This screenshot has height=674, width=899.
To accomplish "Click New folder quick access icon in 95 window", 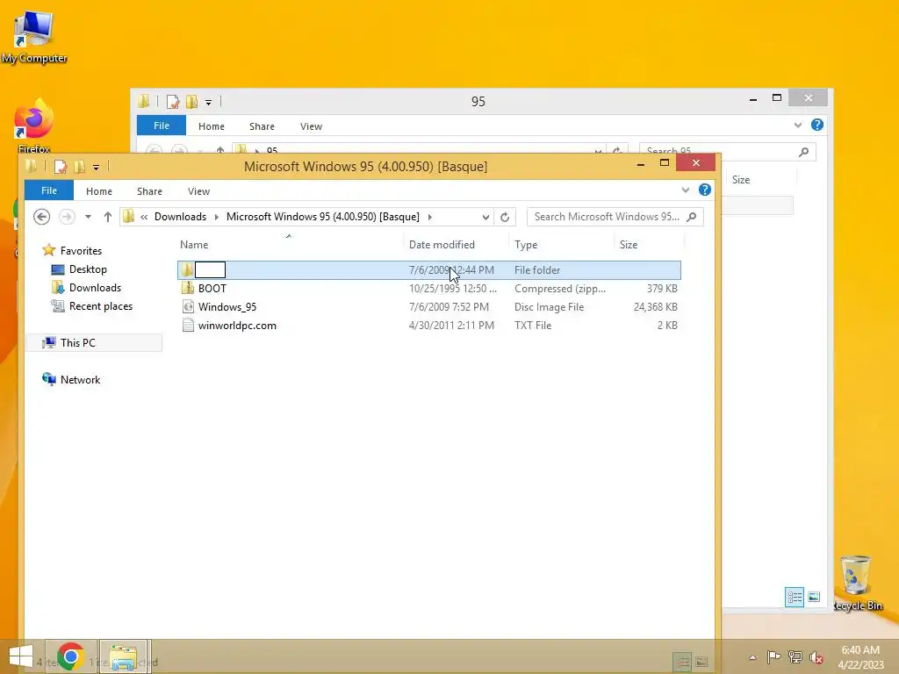I will coord(191,102).
